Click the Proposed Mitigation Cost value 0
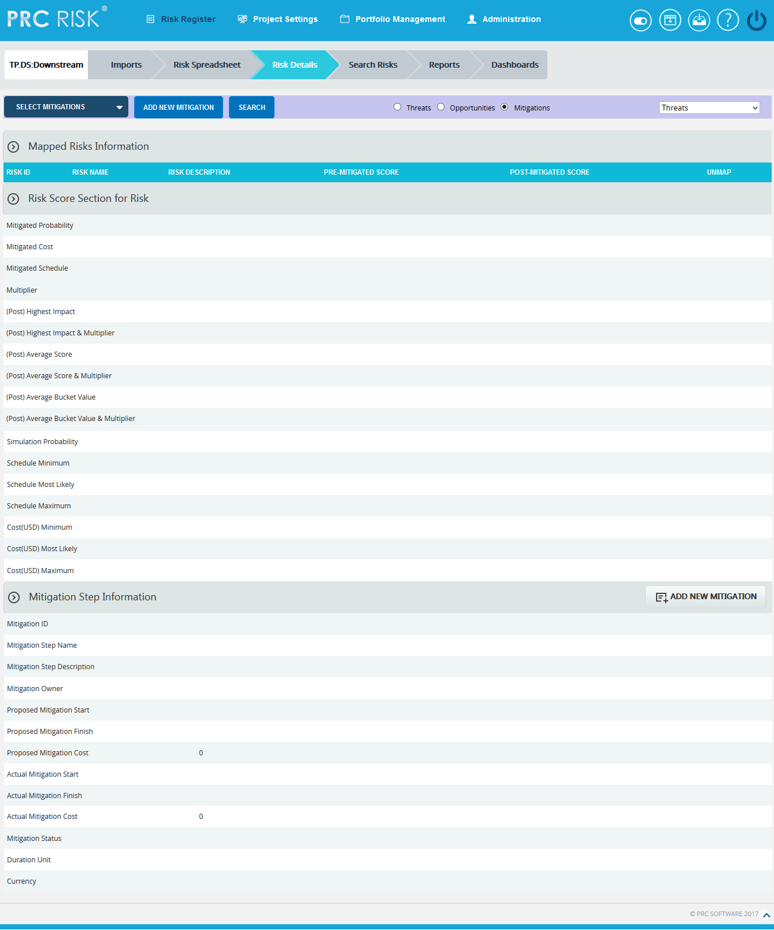774x930 pixels. coord(201,753)
